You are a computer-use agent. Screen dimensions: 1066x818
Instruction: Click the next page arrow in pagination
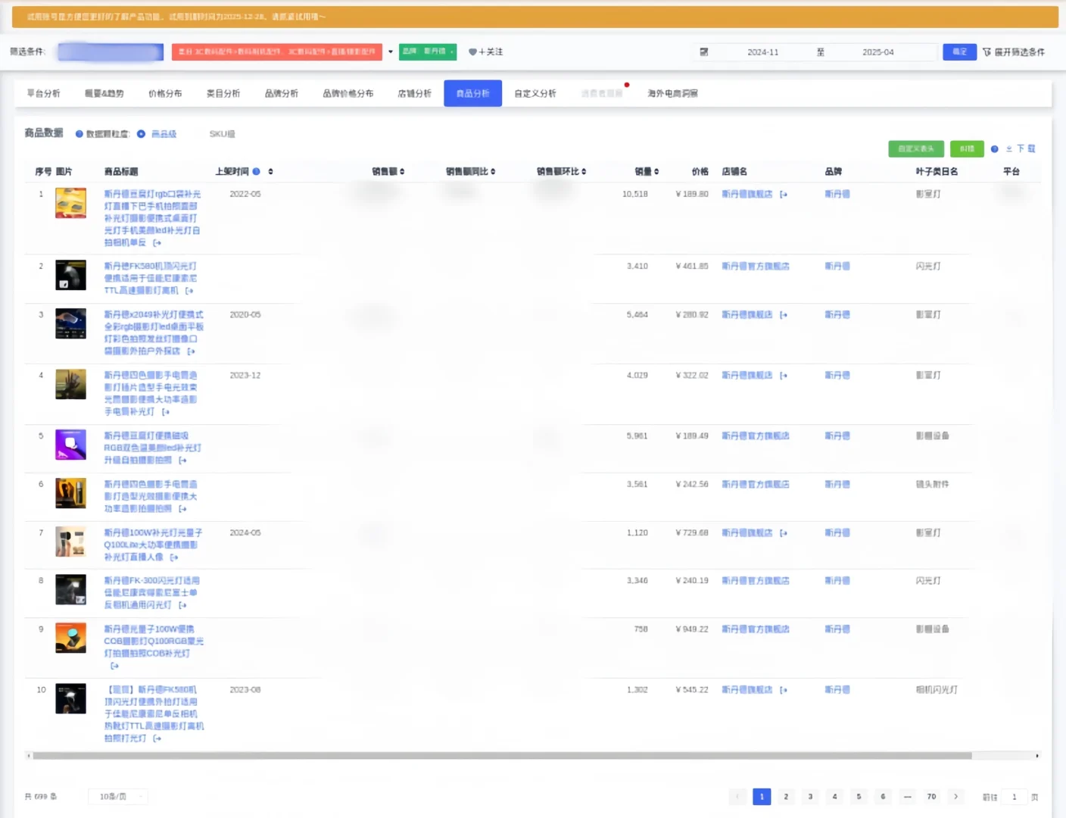[x=956, y=797]
